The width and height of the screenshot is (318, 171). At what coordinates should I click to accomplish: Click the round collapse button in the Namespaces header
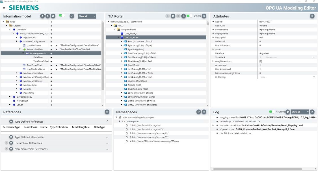(199, 112)
